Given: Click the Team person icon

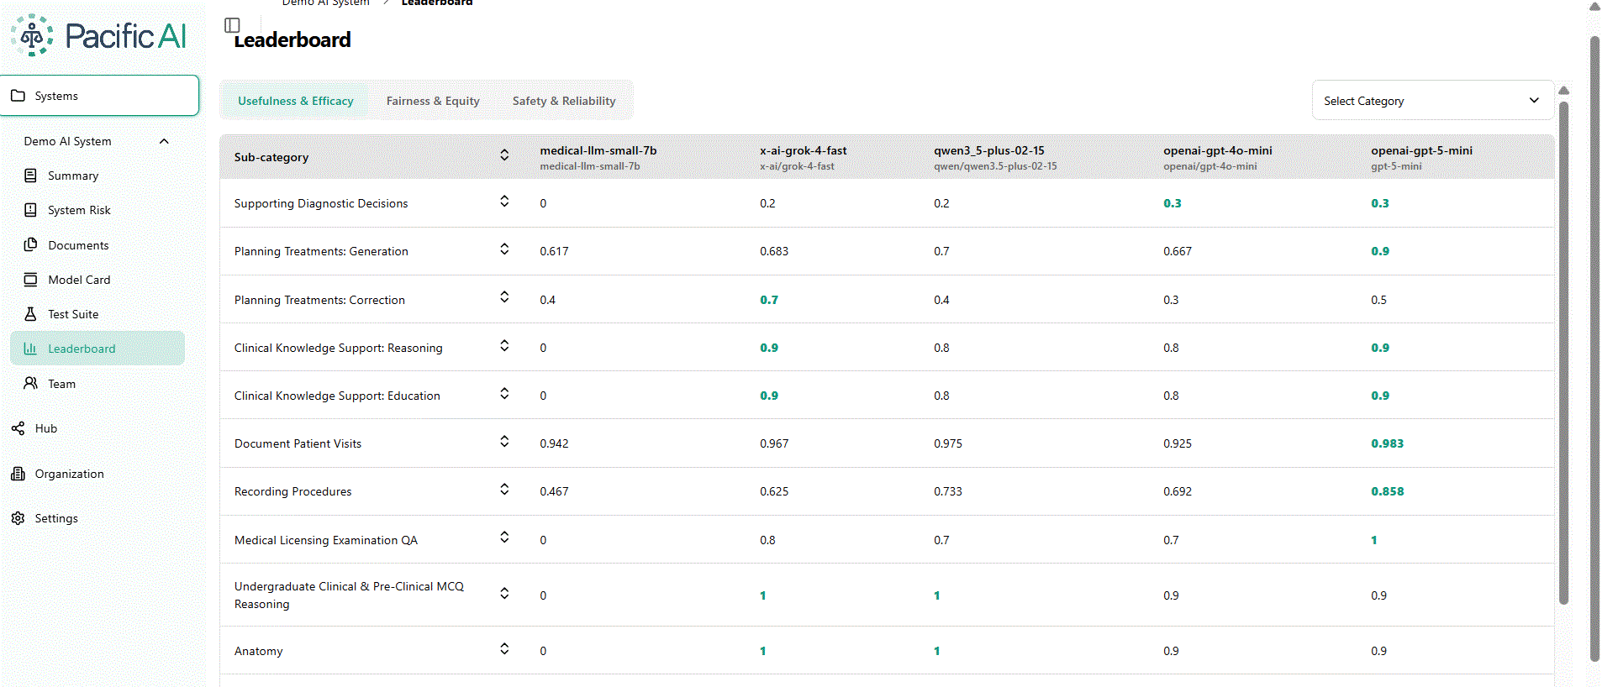Looking at the screenshot, I should coord(30,383).
